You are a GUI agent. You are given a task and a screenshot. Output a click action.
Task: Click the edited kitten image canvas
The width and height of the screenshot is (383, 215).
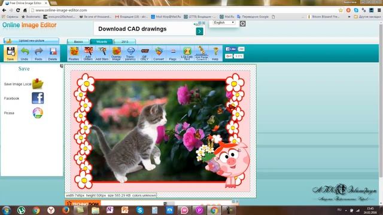click(x=160, y=131)
